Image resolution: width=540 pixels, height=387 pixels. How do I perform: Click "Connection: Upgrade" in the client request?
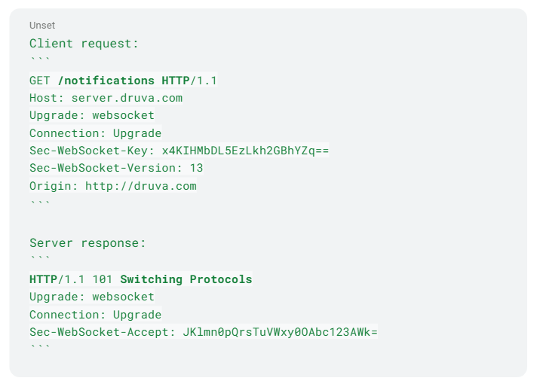95,133
